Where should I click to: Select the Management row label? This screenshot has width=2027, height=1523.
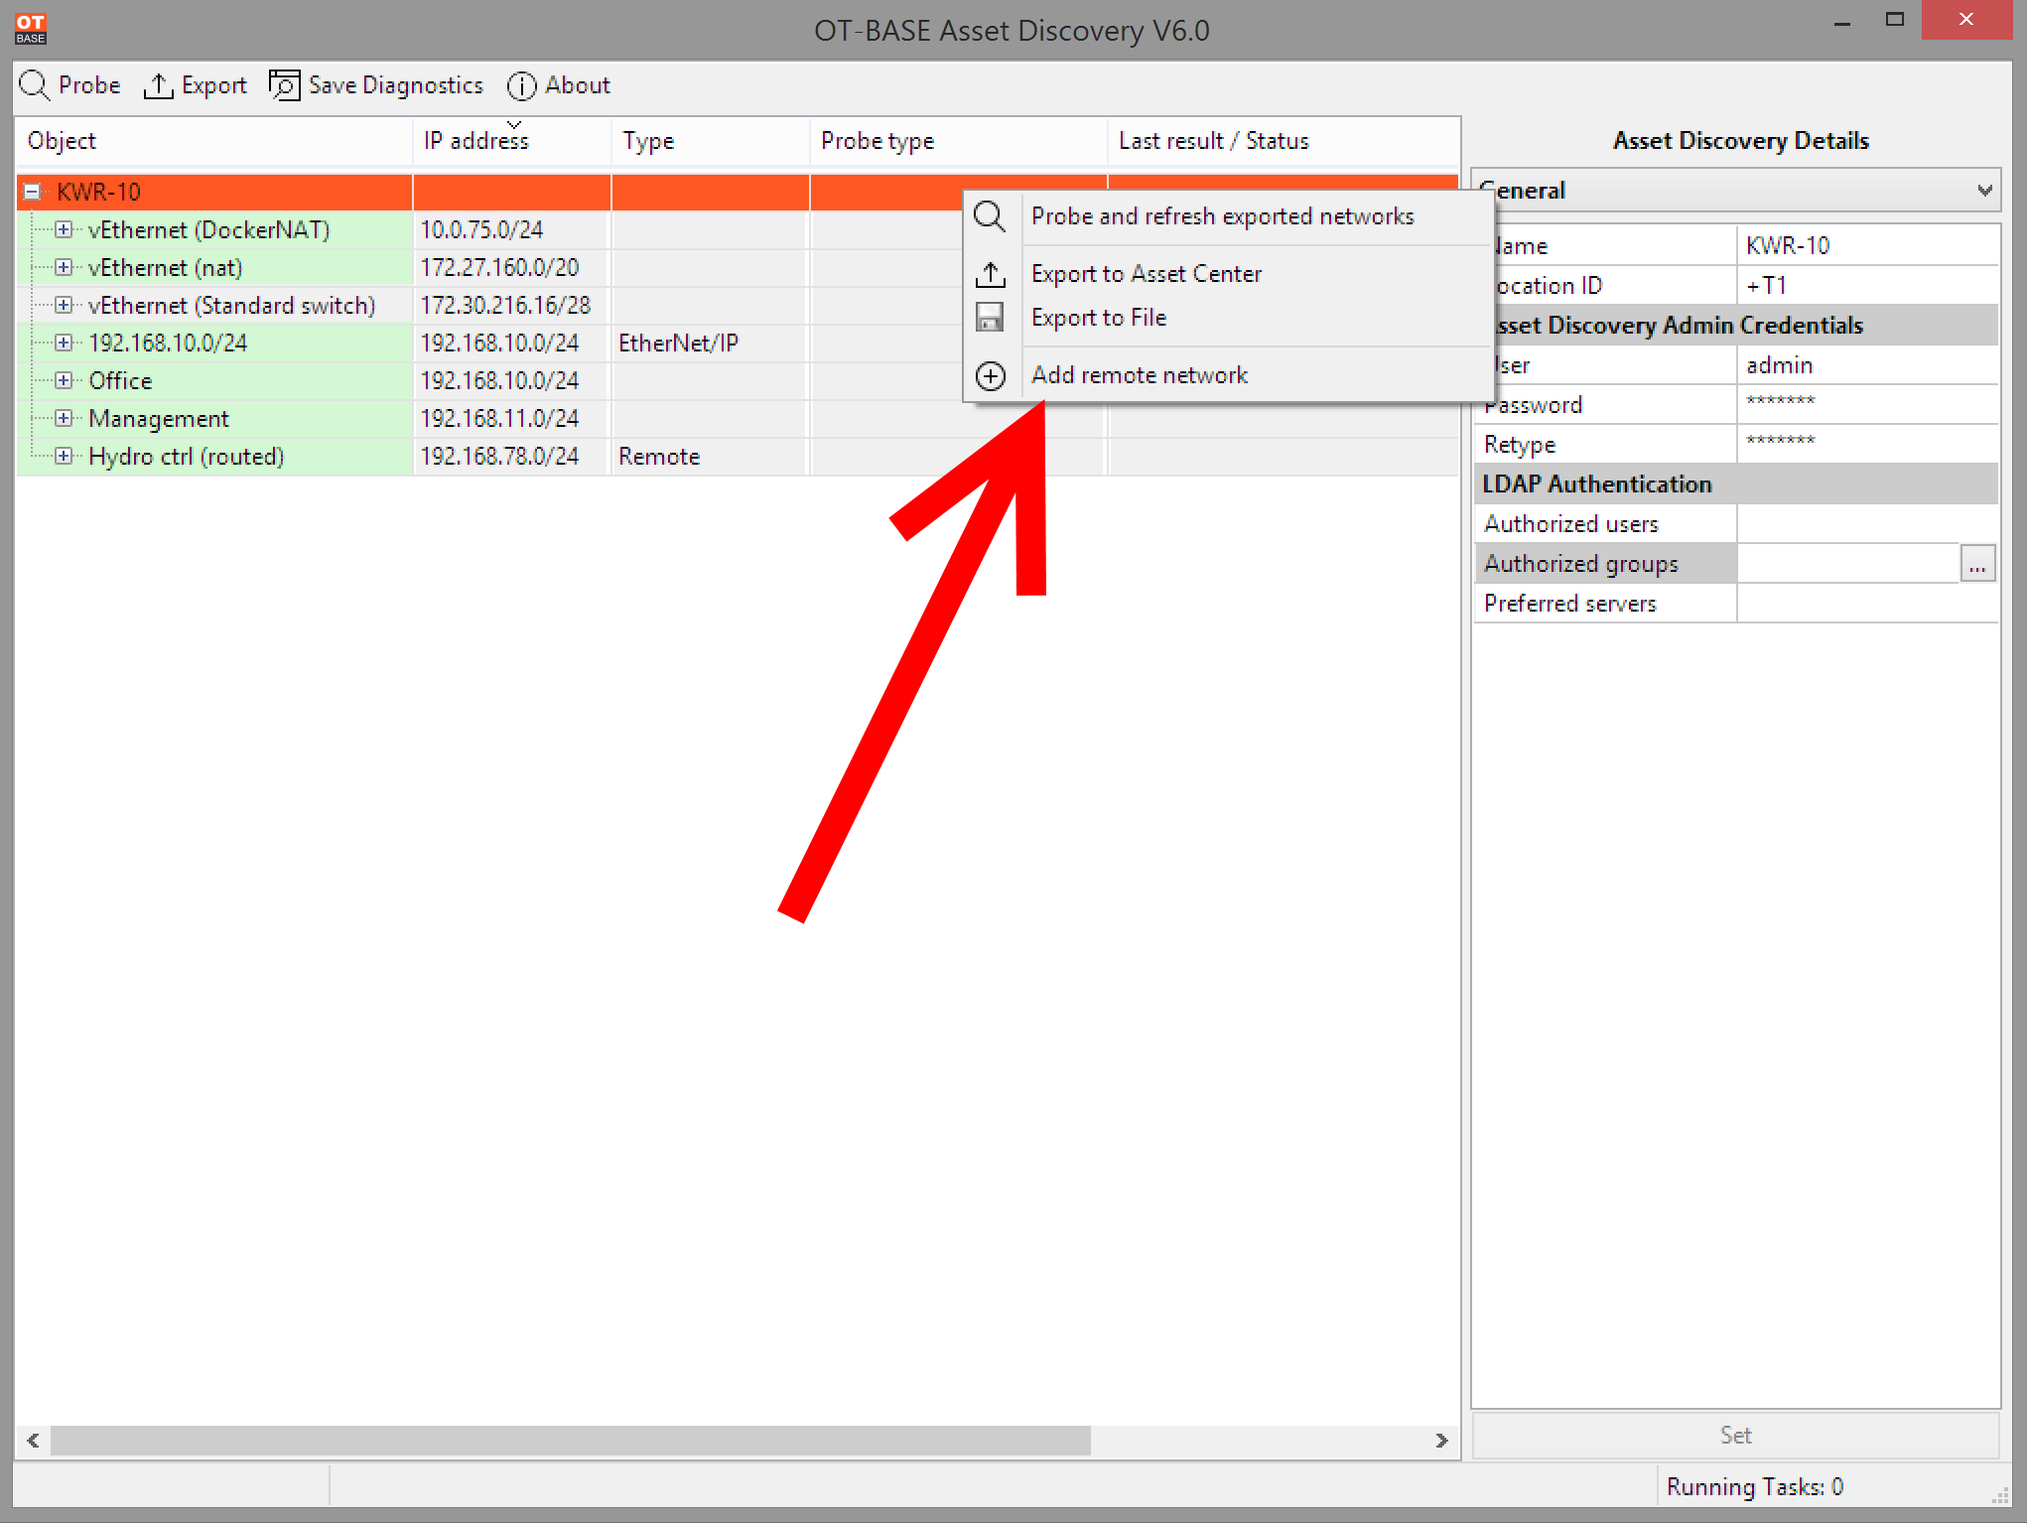pyautogui.click(x=159, y=419)
